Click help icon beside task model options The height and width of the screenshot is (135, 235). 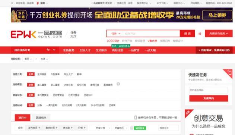[118, 84]
